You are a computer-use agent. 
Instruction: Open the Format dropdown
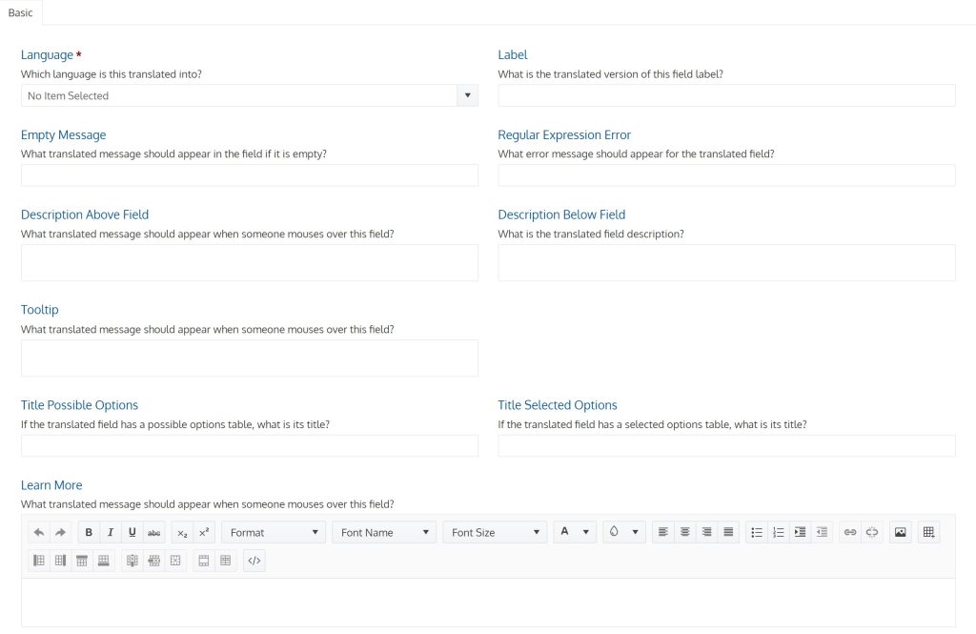click(274, 533)
